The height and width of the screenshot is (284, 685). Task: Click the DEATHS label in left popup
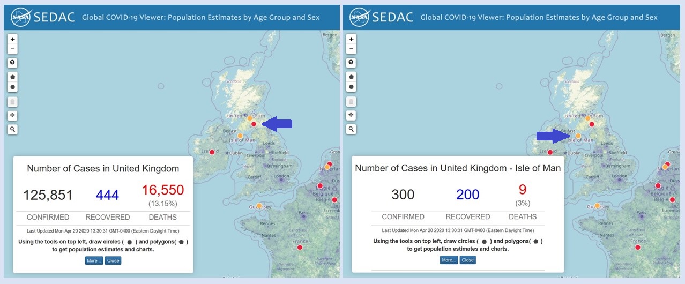163,218
